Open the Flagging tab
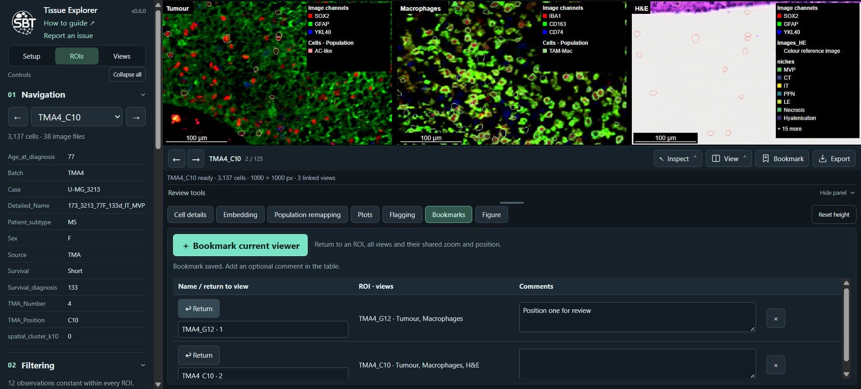Image resolution: width=861 pixels, height=389 pixels. [x=402, y=214]
